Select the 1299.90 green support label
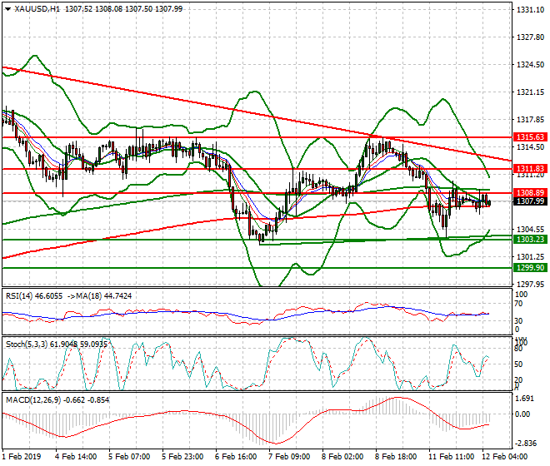Viewport: 550px width, 466px height. coord(530,268)
